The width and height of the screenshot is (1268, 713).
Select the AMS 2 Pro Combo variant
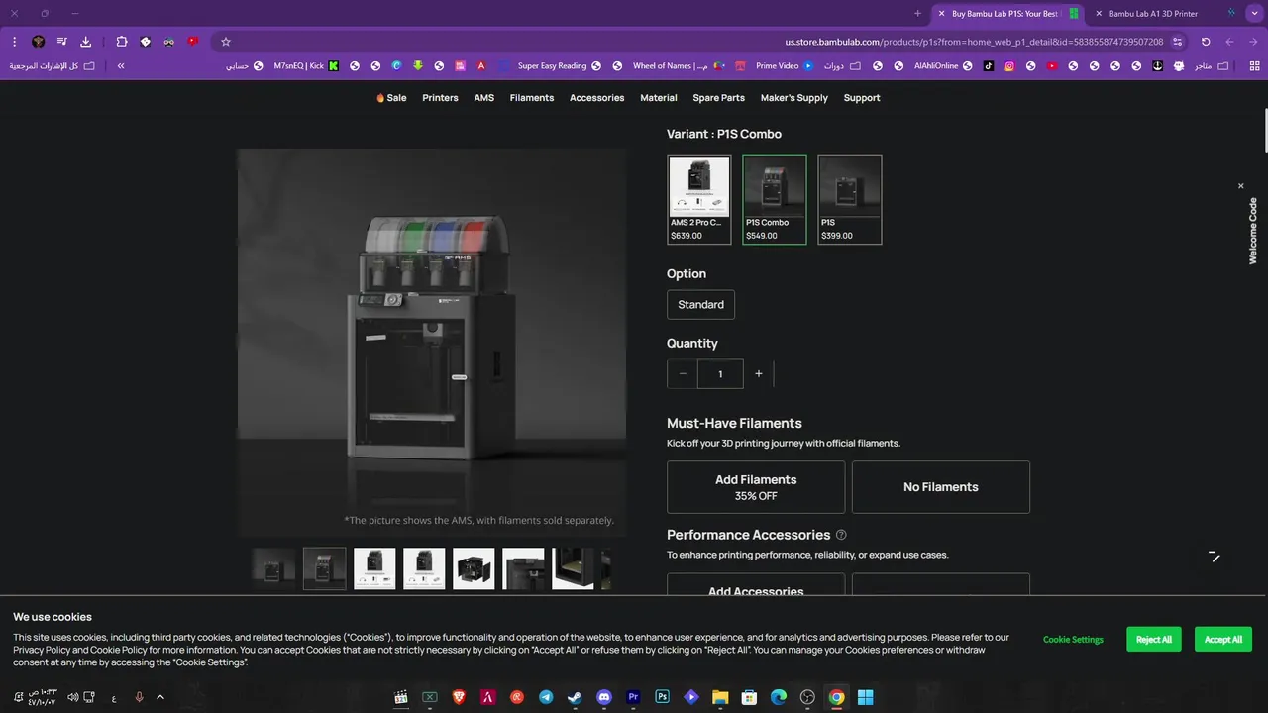coord(699,200)
